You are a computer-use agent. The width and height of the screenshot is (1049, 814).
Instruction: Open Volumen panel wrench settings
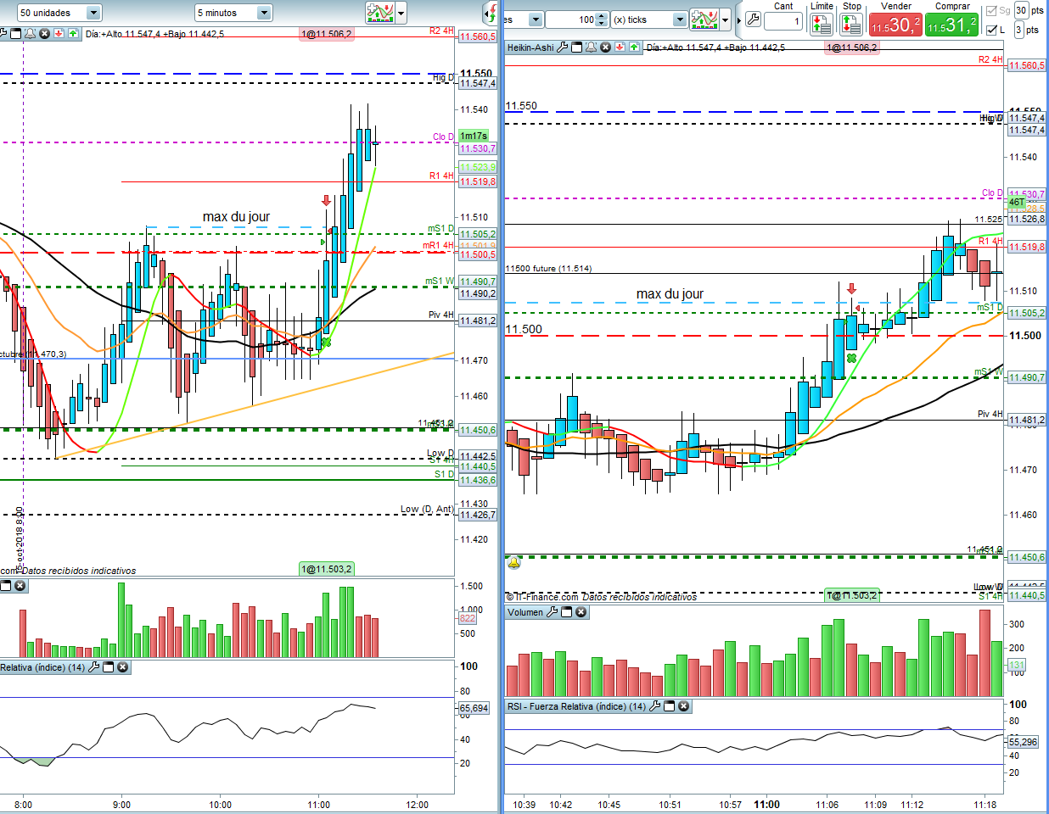click(553, 612)
